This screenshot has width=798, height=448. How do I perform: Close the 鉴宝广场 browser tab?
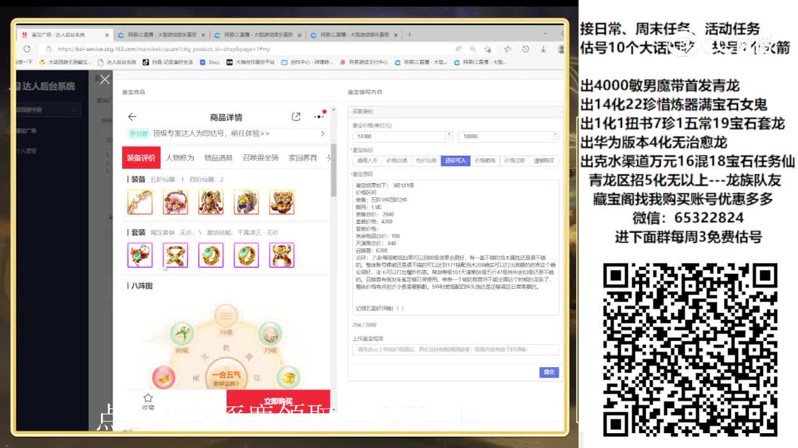pos(107,35)
